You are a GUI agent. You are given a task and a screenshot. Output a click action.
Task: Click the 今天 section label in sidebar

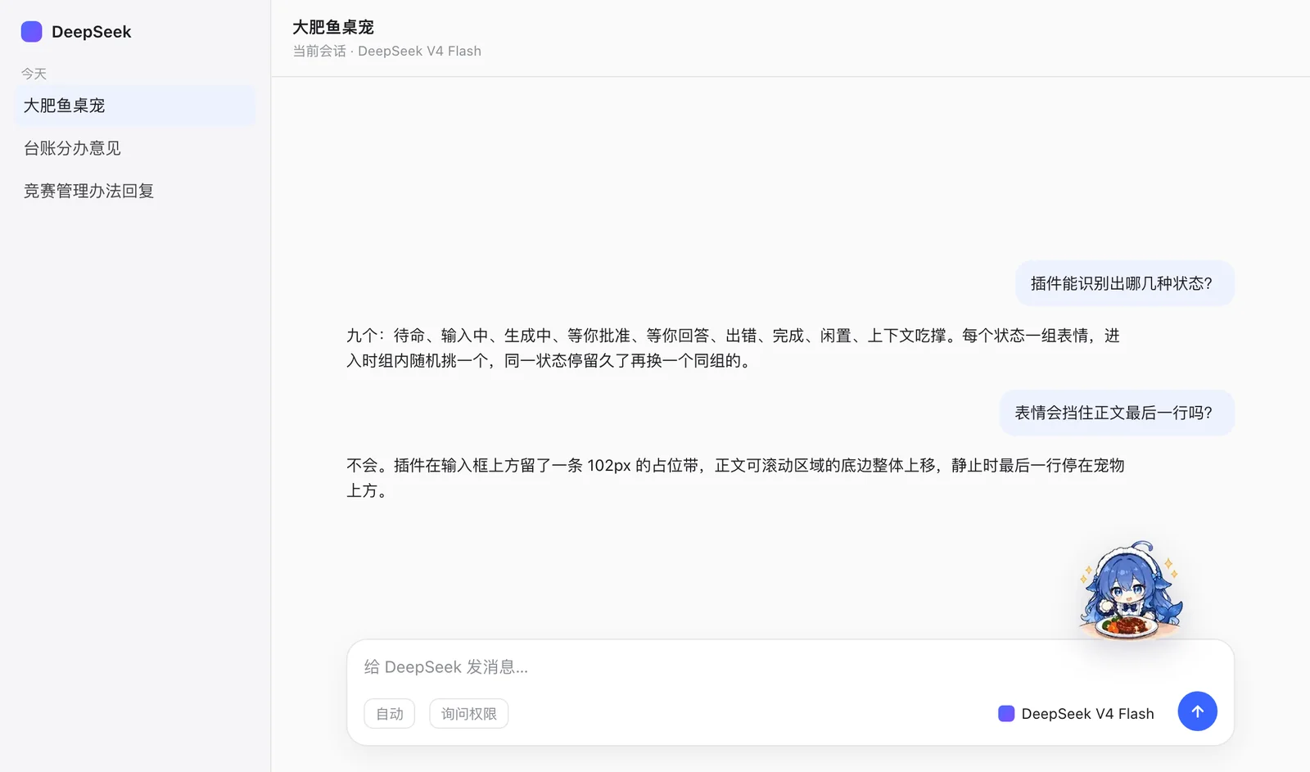pyautogui.click(x=34, y=74)
